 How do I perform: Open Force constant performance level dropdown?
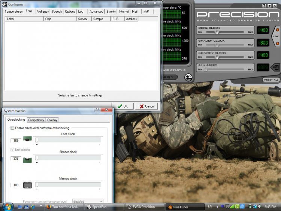[88, 201]
